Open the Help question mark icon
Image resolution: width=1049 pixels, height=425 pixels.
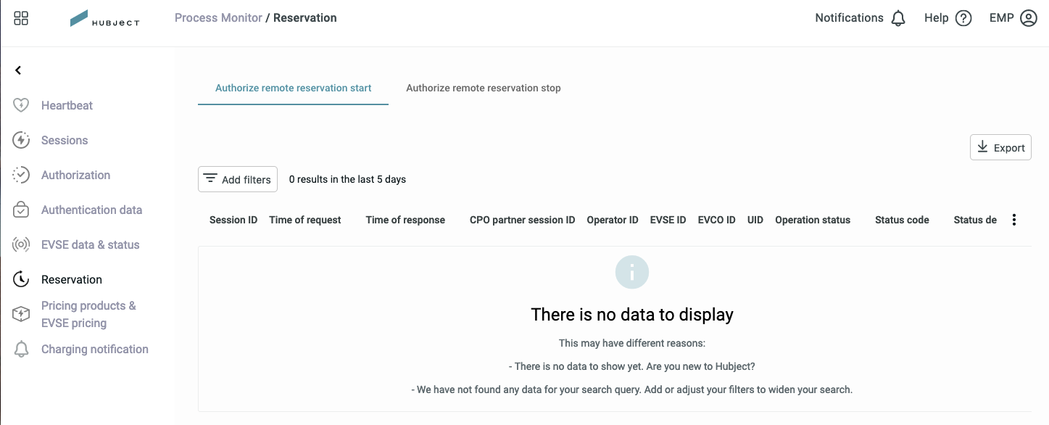pyautogui.click(x=963, y=18)
